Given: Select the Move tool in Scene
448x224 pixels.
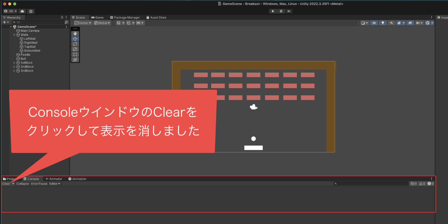Looking at the screenshot, I should 75,39.
